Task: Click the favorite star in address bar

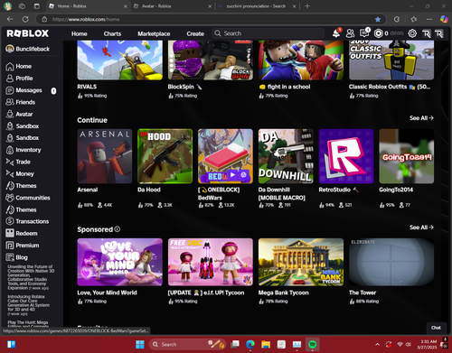Action: (x=378, y=19)
